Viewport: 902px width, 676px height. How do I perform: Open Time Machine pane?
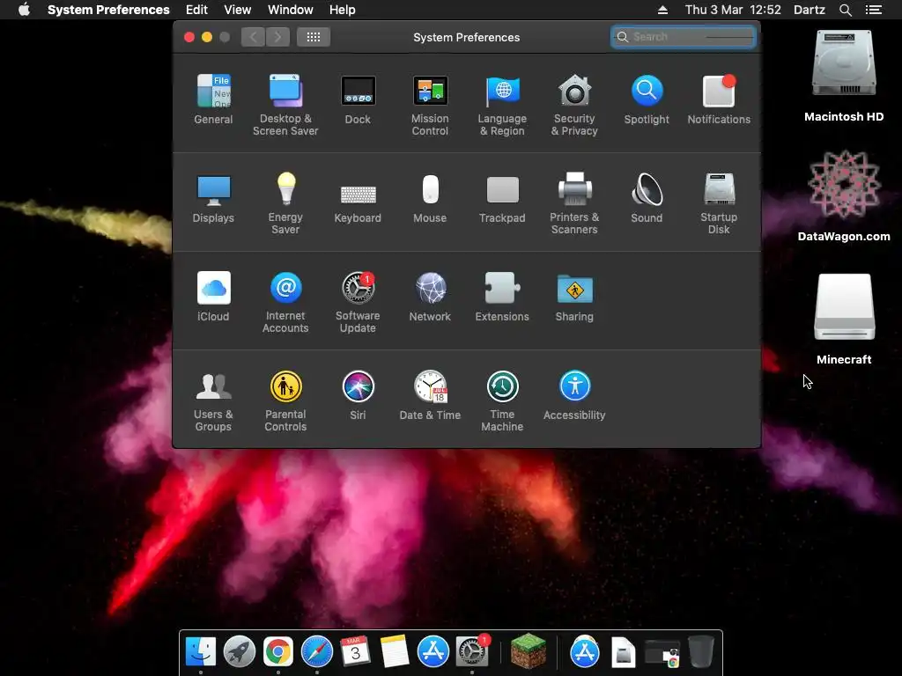click(x=502, y=401)
